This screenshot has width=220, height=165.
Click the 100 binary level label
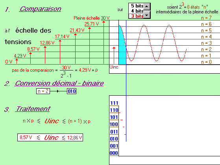114,124
